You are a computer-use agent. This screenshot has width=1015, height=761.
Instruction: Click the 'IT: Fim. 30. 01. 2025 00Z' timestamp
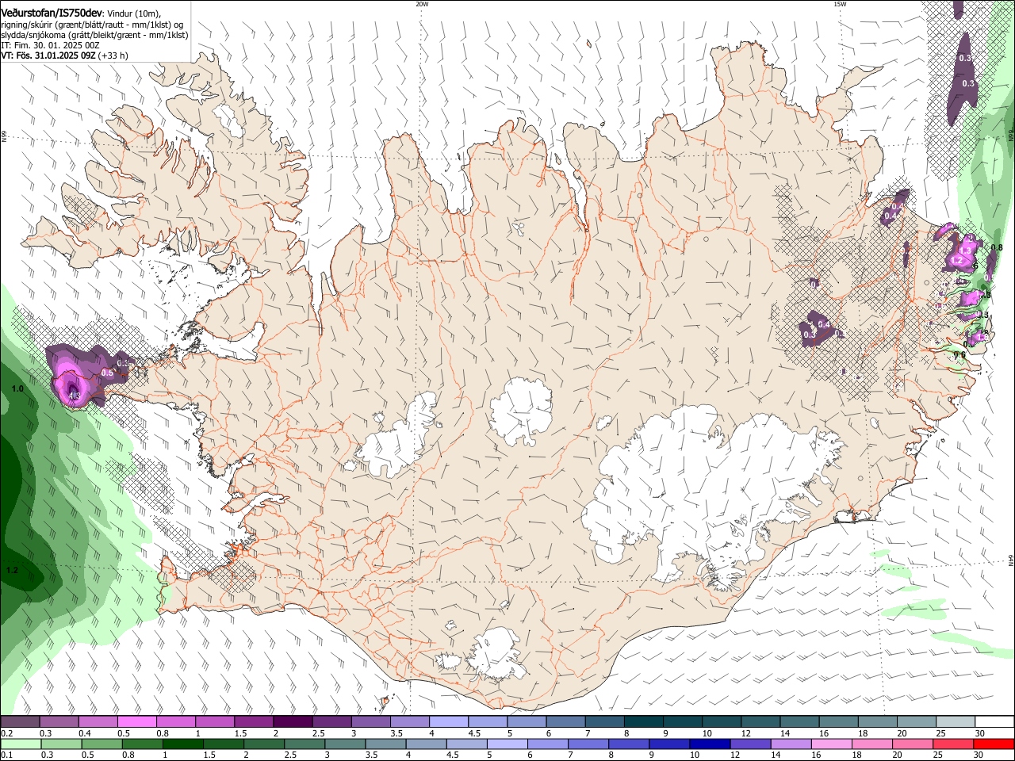(50, 45)
